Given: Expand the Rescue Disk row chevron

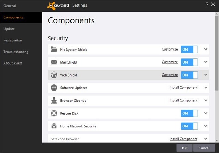Looking at the screenshot, I should coord(206,113).
